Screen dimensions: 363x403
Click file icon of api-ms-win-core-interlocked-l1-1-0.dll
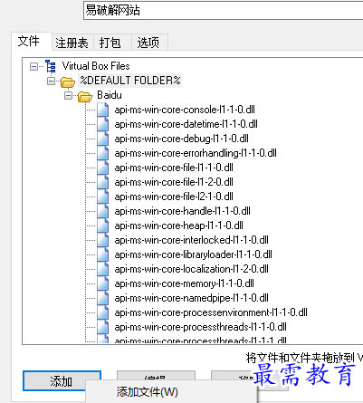[103, 240]
